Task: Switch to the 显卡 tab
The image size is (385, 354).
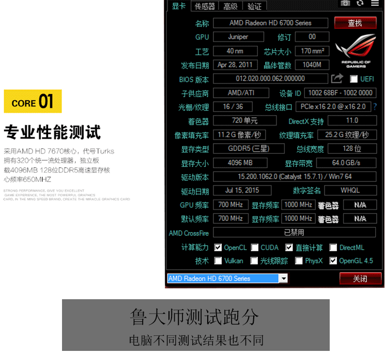Action: point(179,6)
